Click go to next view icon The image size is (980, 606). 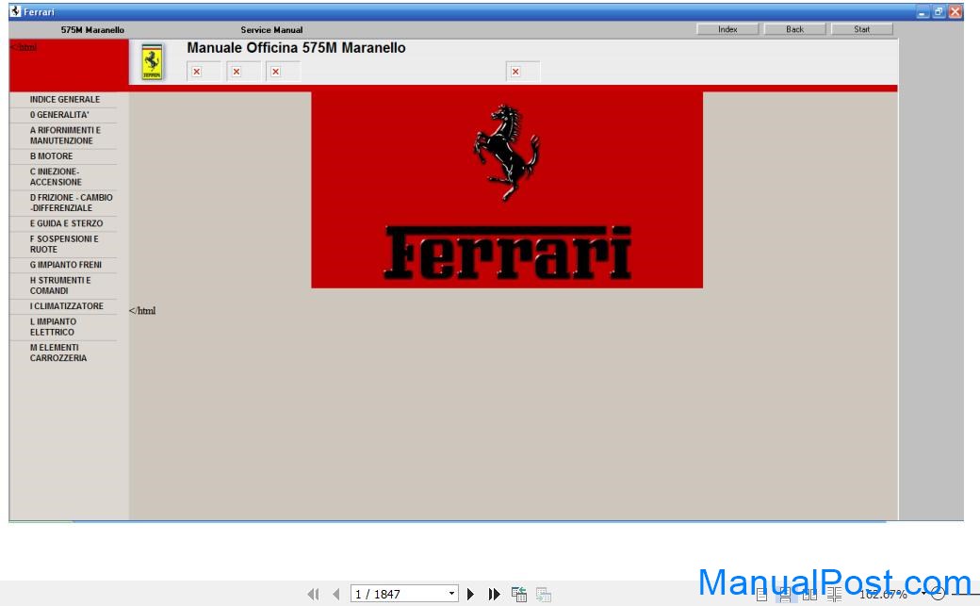543,594
